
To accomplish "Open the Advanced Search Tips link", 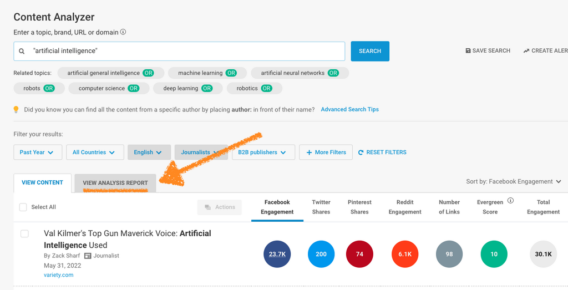I will pos(349,110).
